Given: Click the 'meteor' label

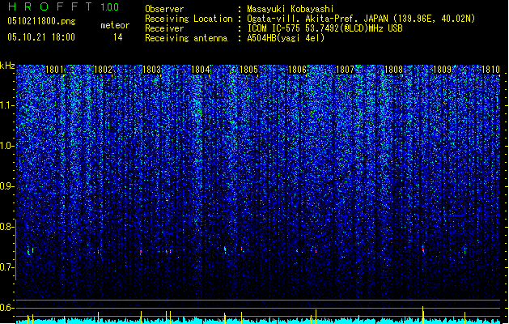Looking at the screenshot, I should coord(115,25).
